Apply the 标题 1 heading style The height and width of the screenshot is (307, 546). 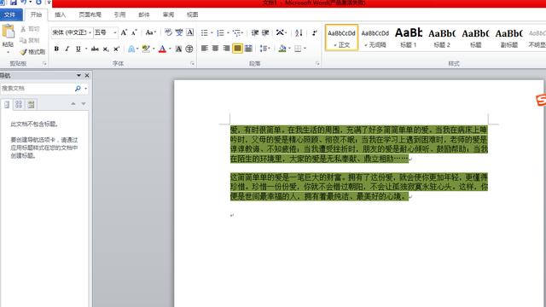(409, 38)
